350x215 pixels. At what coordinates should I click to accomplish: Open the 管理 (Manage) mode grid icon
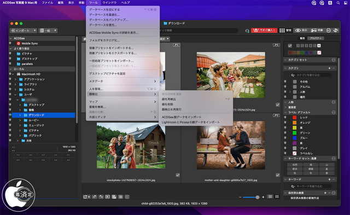pos(282,31)
